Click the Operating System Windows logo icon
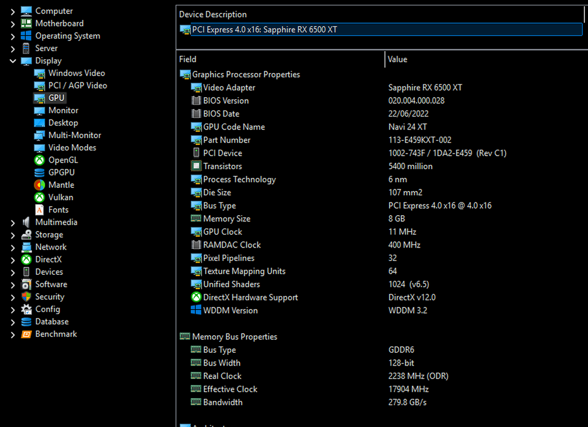 26,36
